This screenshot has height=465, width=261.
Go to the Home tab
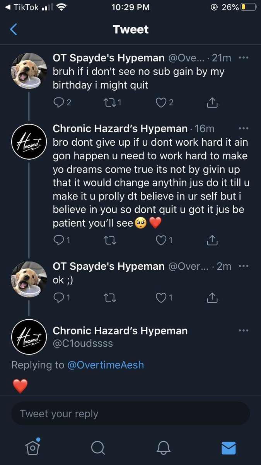33,448
